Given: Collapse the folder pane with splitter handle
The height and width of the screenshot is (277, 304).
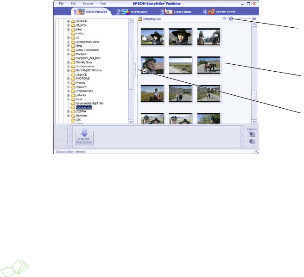Looking at the screenshot, I should [x=135, y=70].
